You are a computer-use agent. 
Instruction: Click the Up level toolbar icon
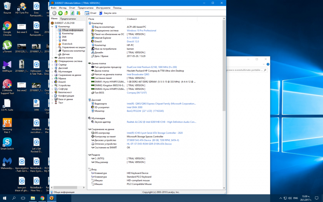[66, 13]
